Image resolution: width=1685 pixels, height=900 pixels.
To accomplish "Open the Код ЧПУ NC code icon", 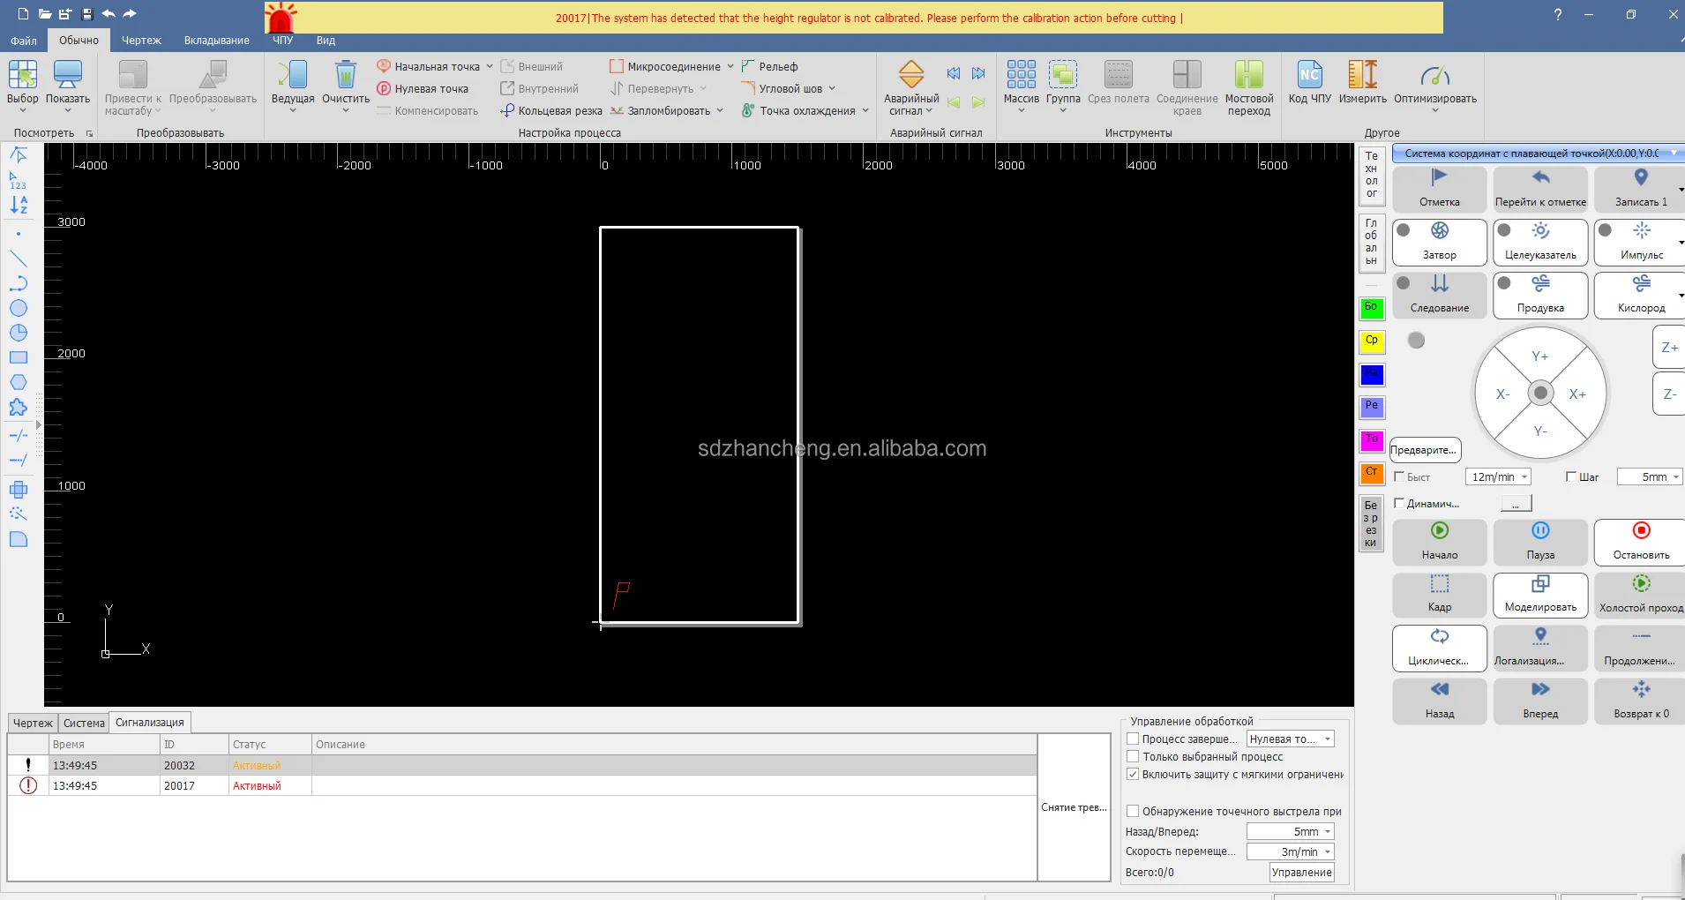I will [x=1309, y=77].
